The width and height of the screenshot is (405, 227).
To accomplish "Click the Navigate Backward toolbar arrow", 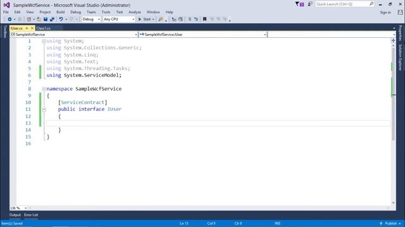I will [x=9, y=20].
